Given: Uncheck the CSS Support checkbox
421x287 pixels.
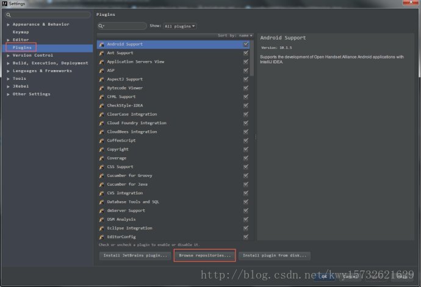Looking at the screenshot, I should [246, 167].
